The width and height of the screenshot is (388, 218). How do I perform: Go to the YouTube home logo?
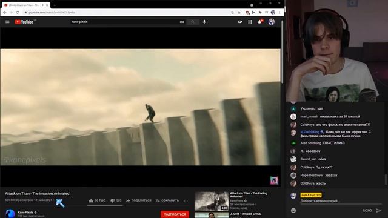coord(24,22)
